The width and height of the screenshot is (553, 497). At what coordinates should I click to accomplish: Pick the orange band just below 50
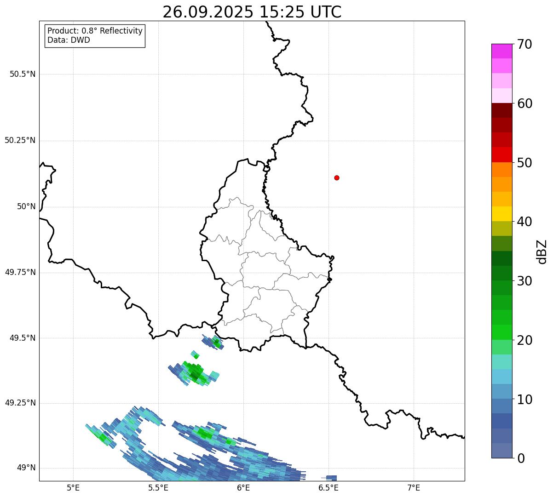click(501, 170)
